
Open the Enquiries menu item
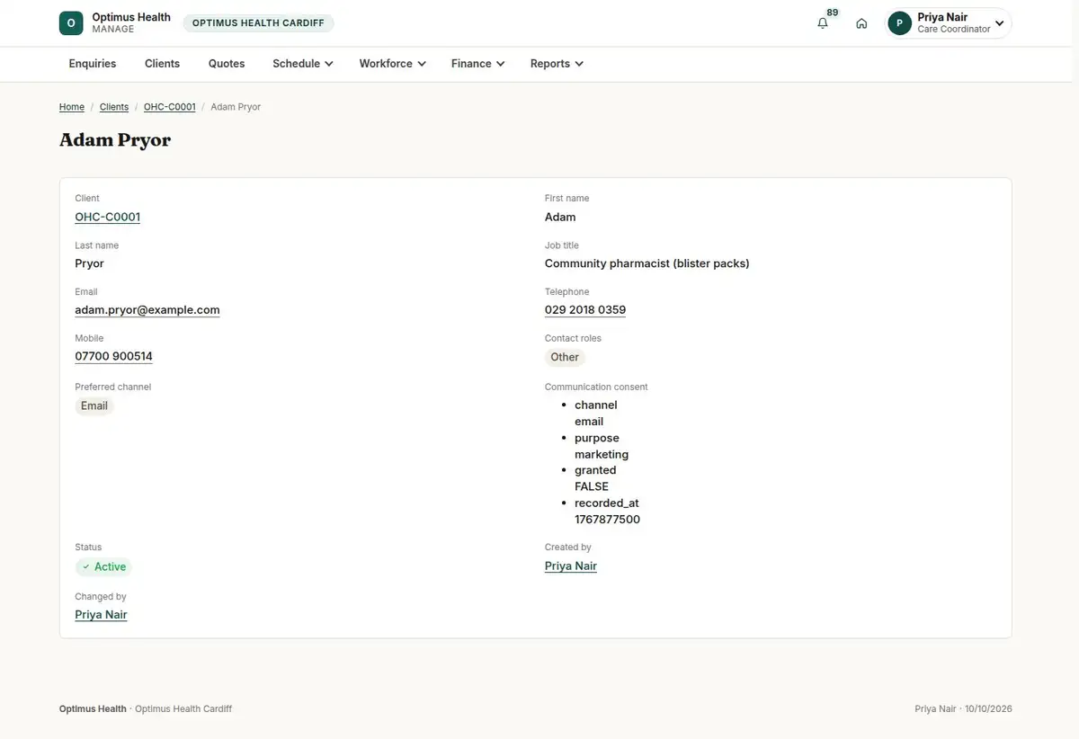click(x=93, y=64)
